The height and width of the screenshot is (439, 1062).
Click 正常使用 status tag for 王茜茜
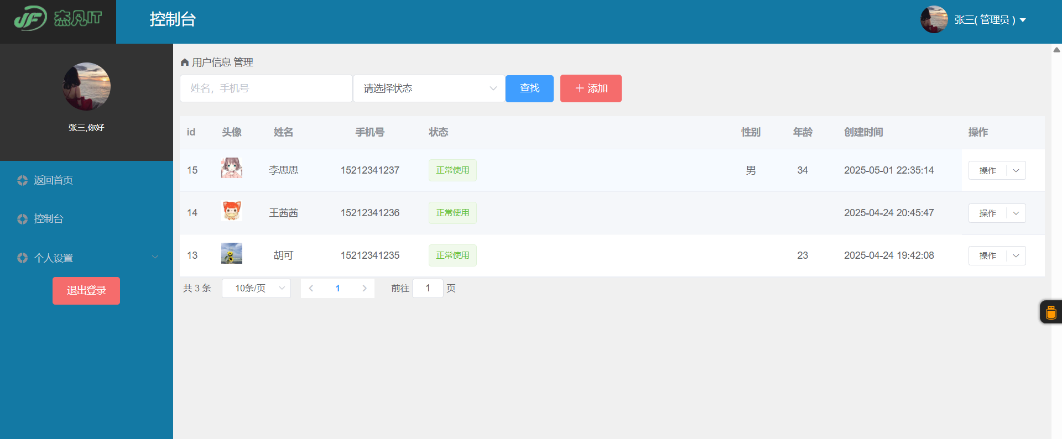(x=452, y=213)
